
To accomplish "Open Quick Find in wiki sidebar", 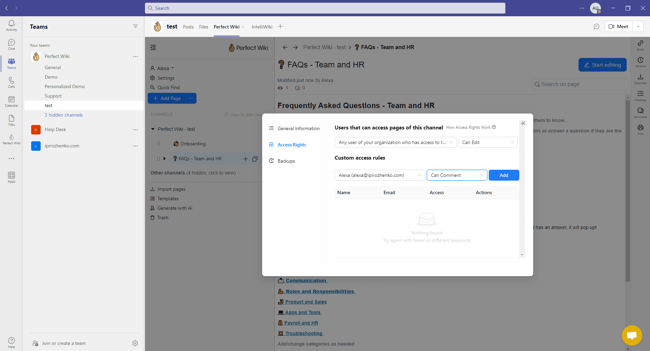I will point(165,87).
